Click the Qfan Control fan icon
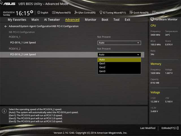 76,12
